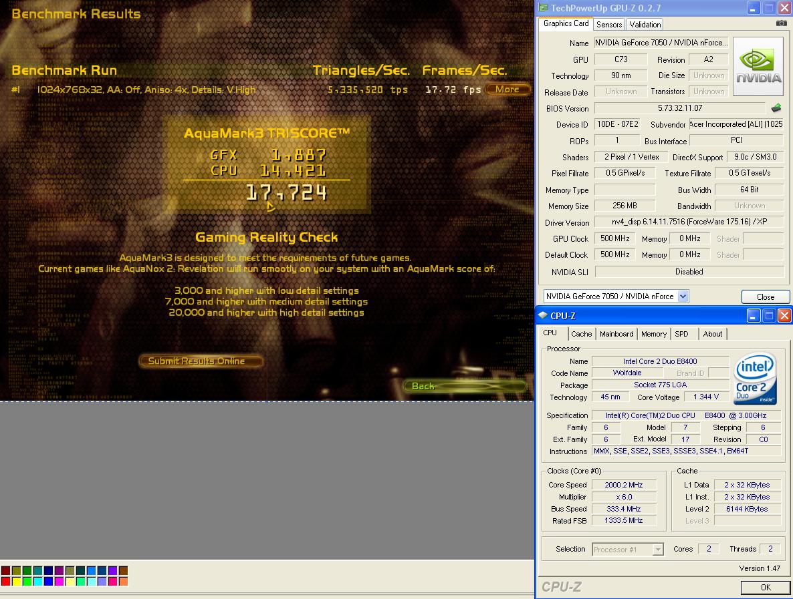Click Submit Results Online in AquaMark3
Screen dimensions: 793x599
coord(201,361)
